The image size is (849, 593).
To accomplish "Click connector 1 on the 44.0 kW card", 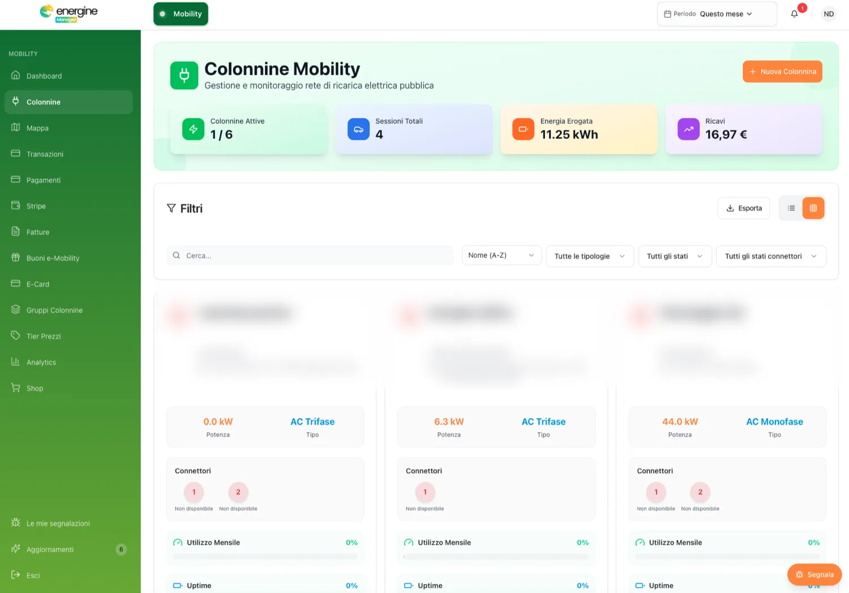I will click(656, 492).
